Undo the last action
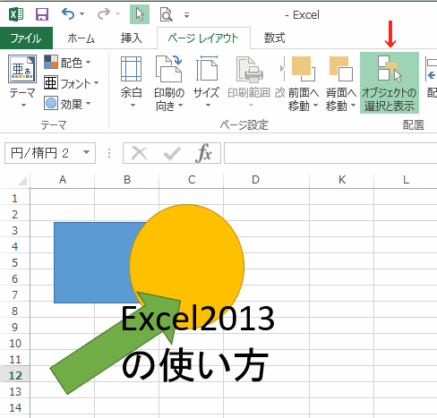Viewport: 437px width, 418px height. pos(68,14)
